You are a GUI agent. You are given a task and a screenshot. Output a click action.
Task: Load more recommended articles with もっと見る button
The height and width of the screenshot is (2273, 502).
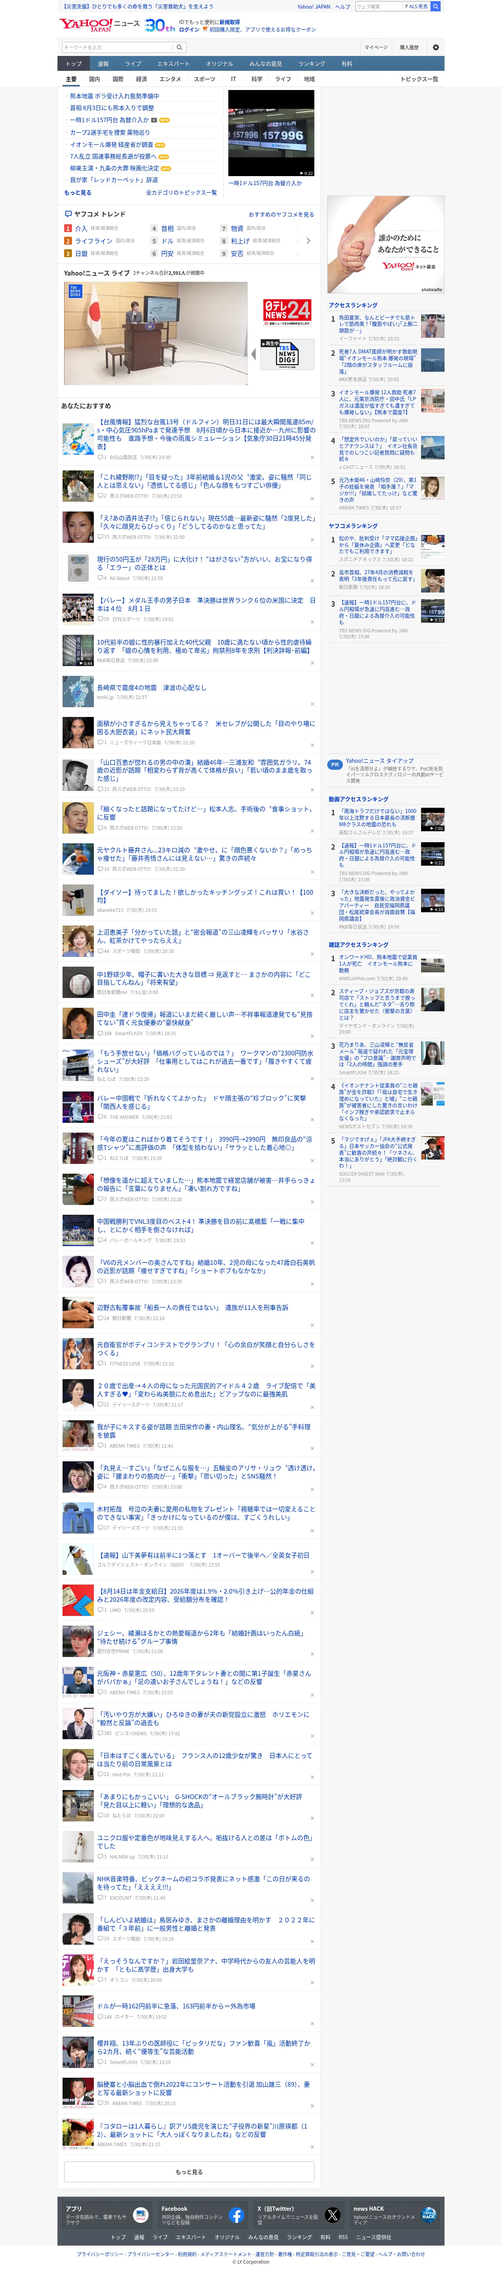(189, 2172)
